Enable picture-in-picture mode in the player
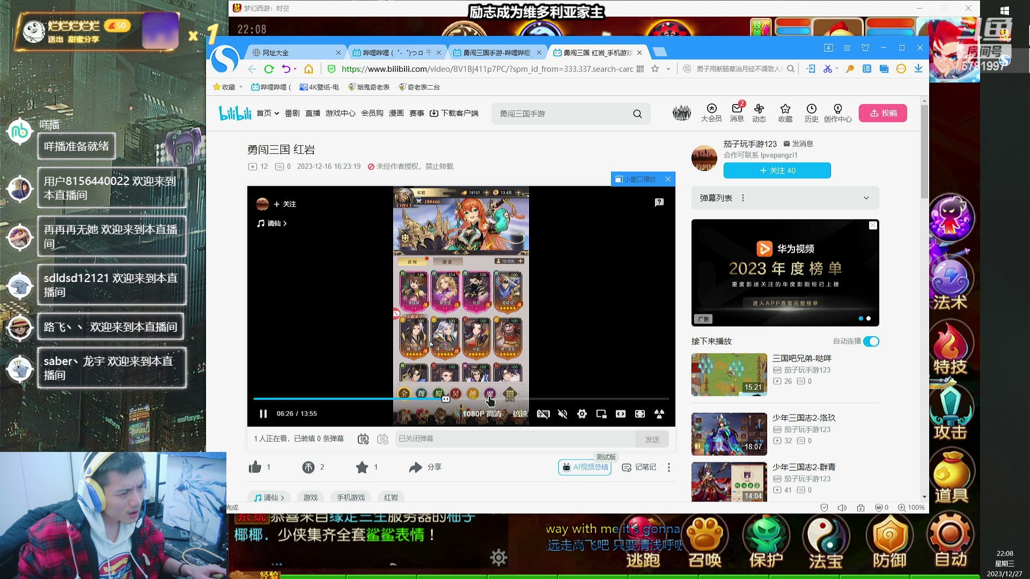This screenshot has height=579, width=1030. pos(601,413)
